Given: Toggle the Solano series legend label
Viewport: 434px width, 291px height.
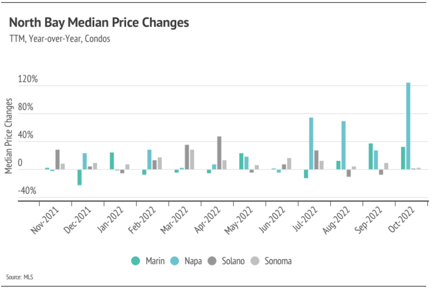Looking at the screenshot, I should (233, 261).
